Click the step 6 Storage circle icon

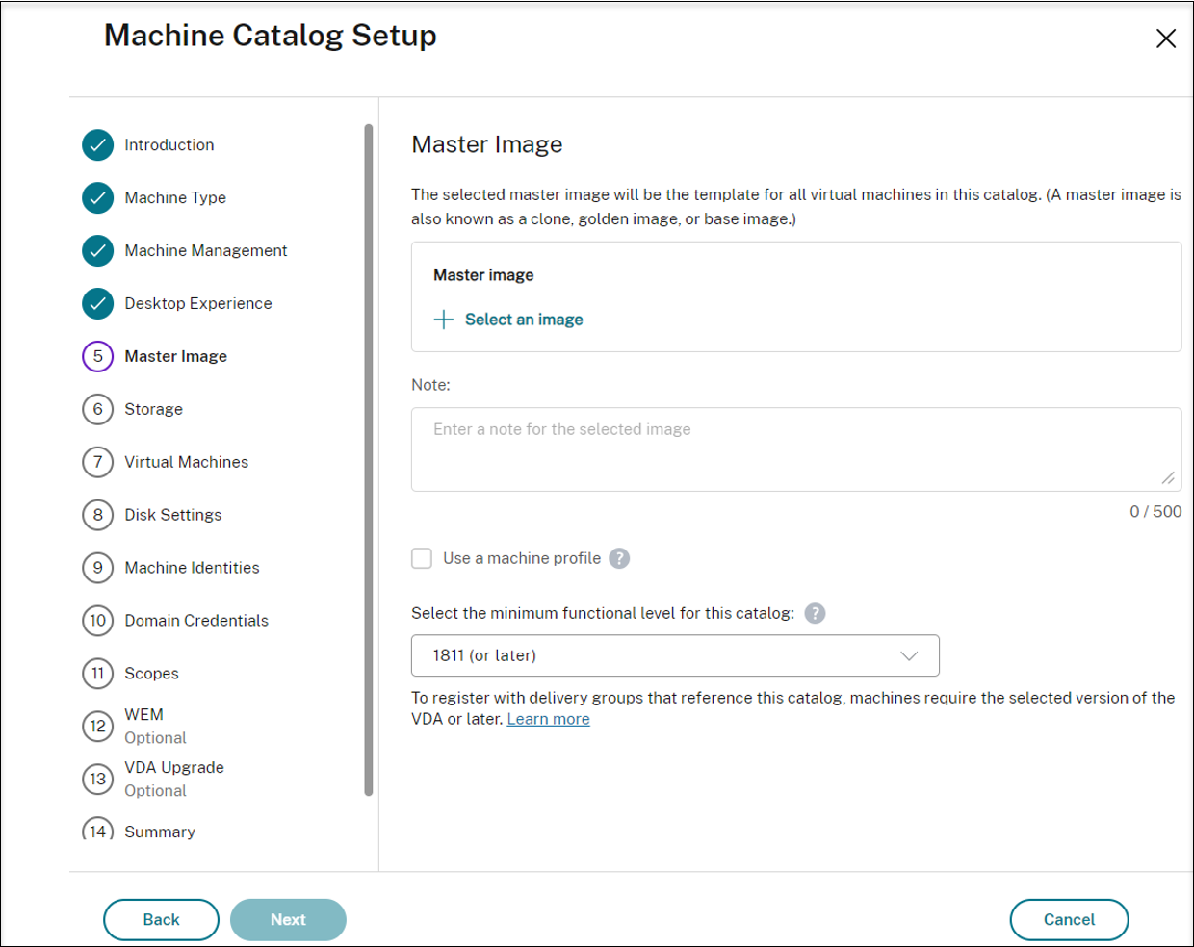pyautogui.click(x=97, y=410)
